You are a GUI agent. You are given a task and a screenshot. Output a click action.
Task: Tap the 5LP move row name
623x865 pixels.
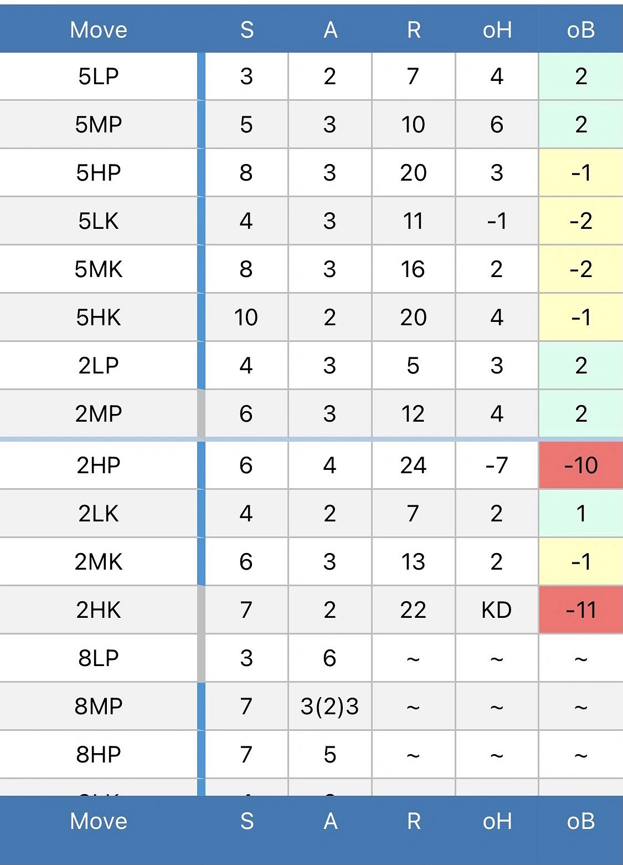[x=99, y=76]
